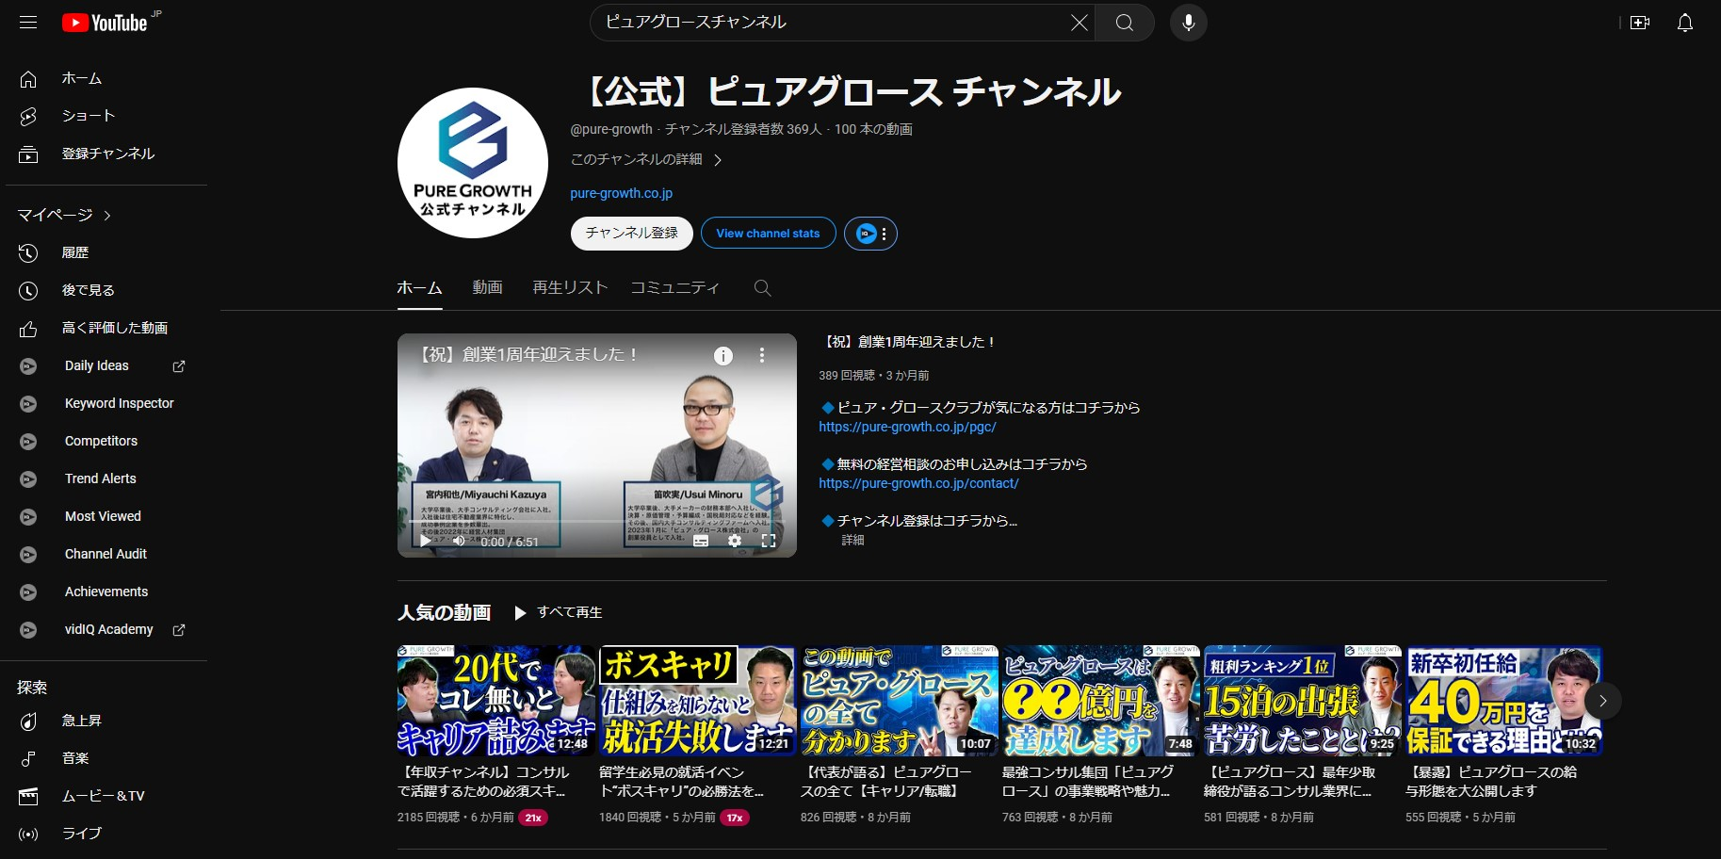Open the pure-growth.co.jp link
This screenshot has height=859, width=1721.
pyautogui.click(x=620, y=192)
